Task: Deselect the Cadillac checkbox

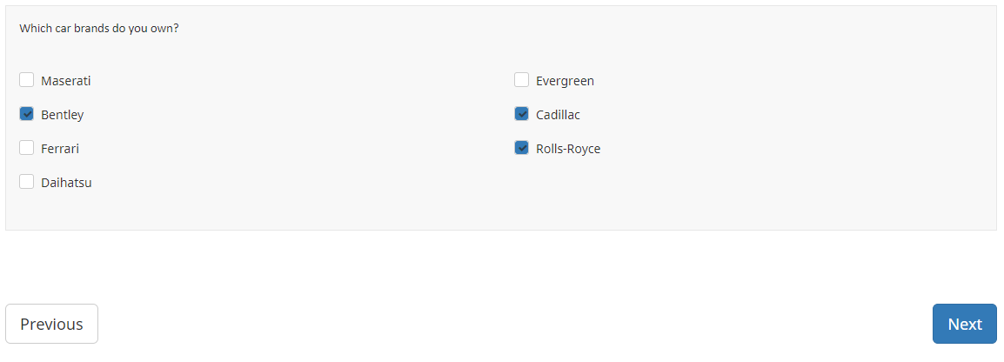Action: click(522, 114)
